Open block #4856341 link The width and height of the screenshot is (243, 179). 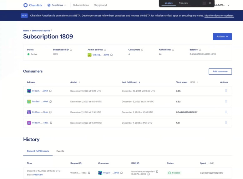coord(38,175)
